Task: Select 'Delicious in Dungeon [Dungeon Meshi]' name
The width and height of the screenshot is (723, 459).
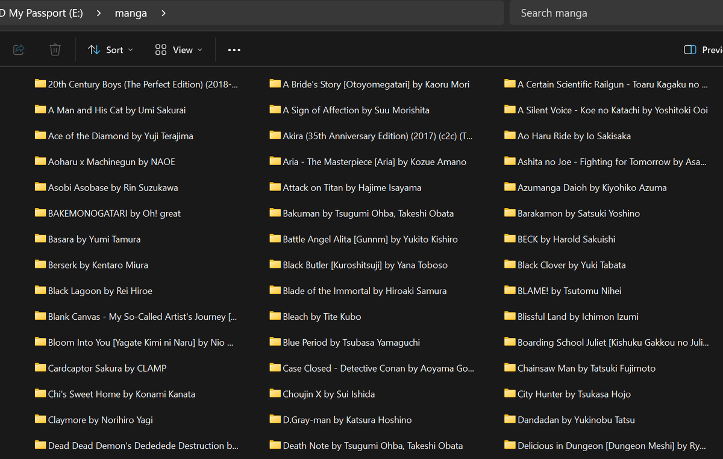Action: (612, 446)
